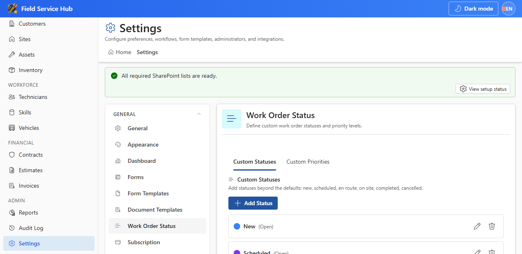The height and width of the screenshot is (254, 522).
Task: Click the Settings title gear icon
Action: 111,28
